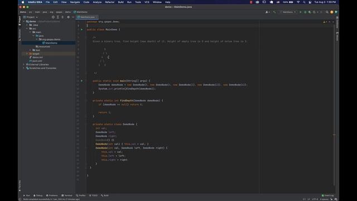Image resolution: width=357 pixels, height=201 pixels.
Task: Expand the test folder
Action: [30, 50]
